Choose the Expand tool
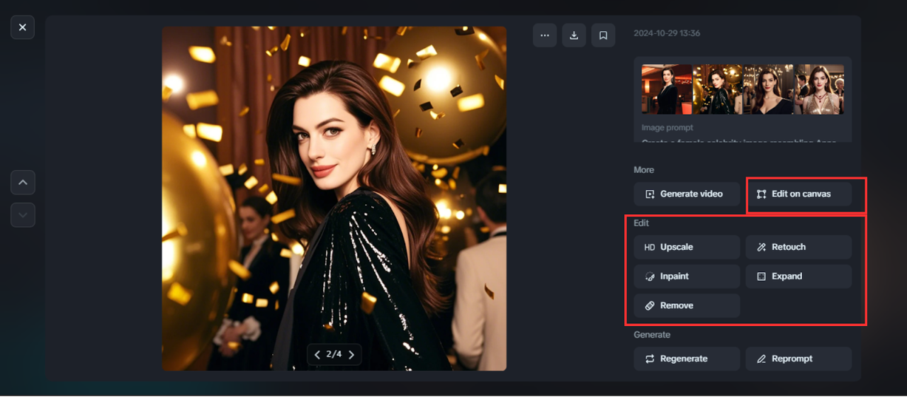The height and width of the screenshot is (397, 907). pyautogui.click(x=799, y=276)
